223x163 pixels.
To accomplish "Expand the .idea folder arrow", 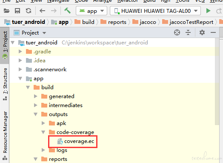I will 20,61.
